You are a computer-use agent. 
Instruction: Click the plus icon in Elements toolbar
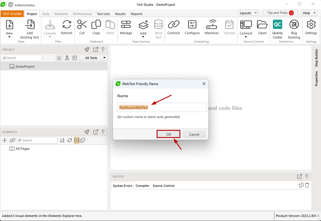pos(5,140)
